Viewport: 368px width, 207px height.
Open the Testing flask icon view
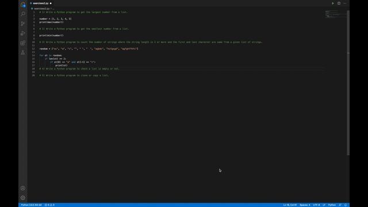[x=23, y=52]
